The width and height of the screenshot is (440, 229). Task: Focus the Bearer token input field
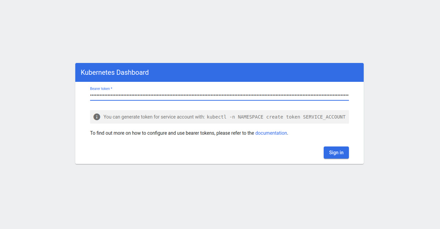[219, 95]
